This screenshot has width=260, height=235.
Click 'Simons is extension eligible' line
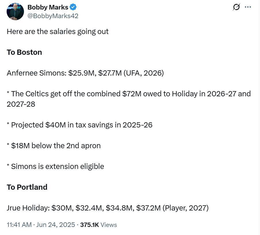click(55, 166)
